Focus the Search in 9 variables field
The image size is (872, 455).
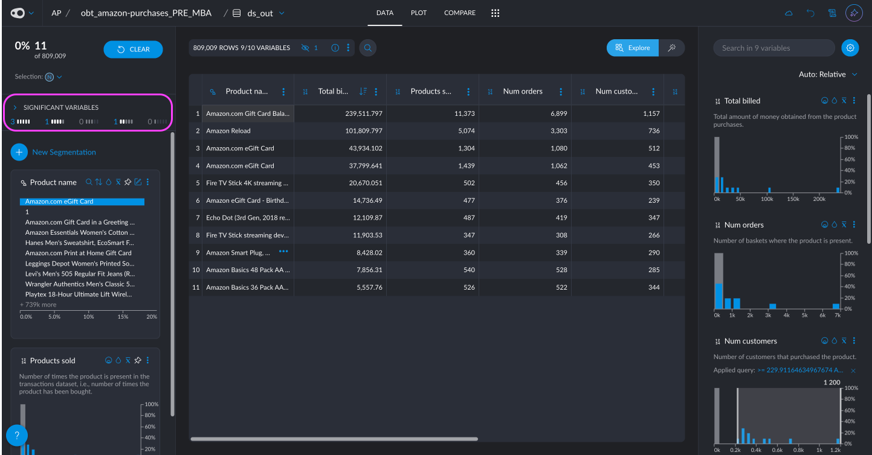[x=774, y=48]
